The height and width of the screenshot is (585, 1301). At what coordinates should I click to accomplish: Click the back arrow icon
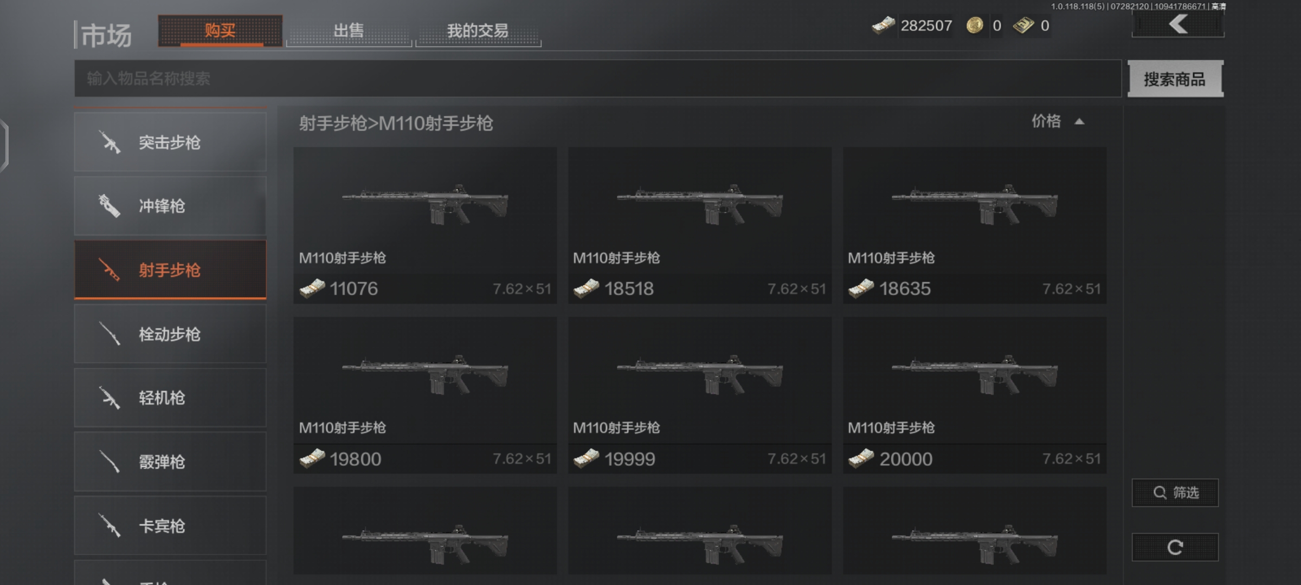1177,24
